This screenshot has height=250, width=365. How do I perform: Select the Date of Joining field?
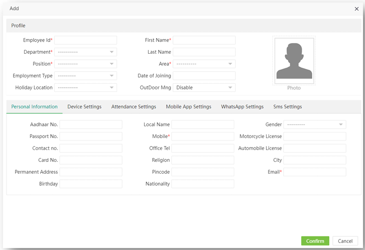(204, 76)
